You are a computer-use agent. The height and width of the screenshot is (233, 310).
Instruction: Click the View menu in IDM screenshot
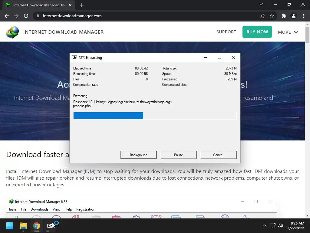tap(56, 209)
